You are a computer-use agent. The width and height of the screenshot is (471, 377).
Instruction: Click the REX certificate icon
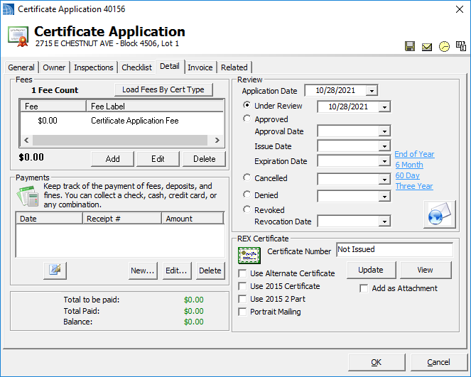click(249, 255)
